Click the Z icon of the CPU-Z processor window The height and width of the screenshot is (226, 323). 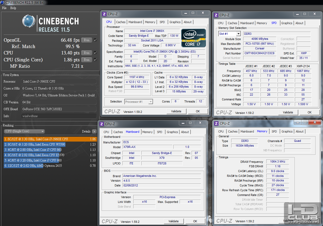point(104,14)
